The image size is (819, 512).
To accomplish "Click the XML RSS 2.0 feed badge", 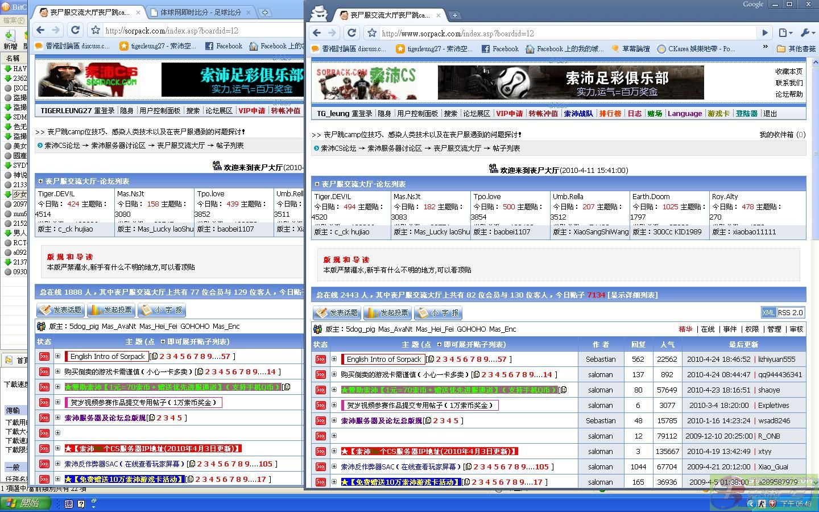I will click(x=783, y=312).
